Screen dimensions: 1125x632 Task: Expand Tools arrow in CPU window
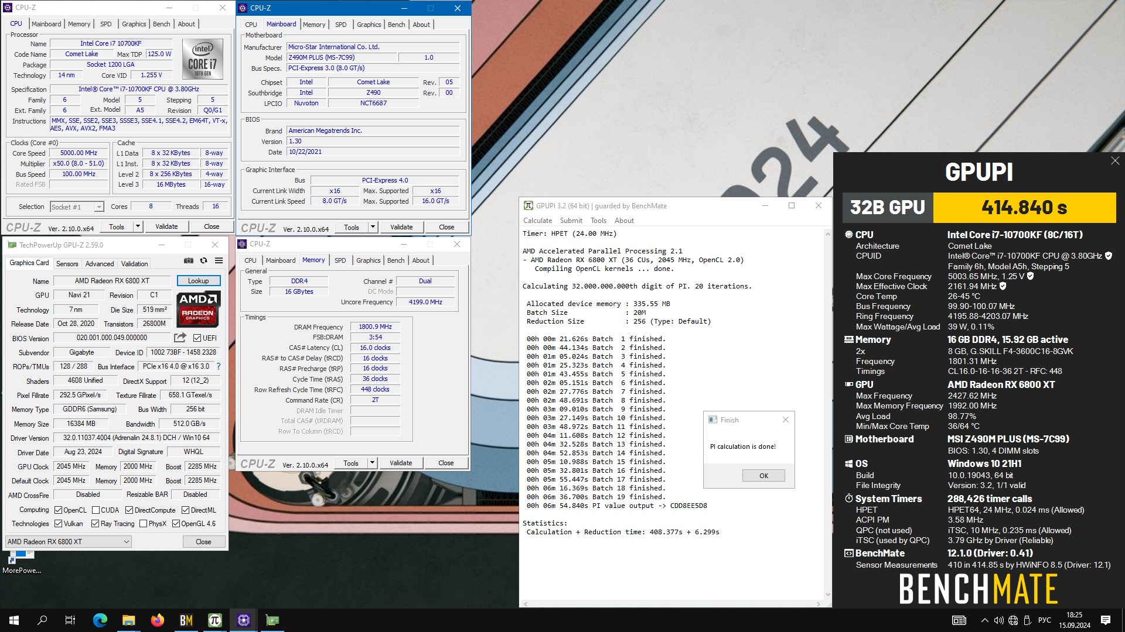138,226
